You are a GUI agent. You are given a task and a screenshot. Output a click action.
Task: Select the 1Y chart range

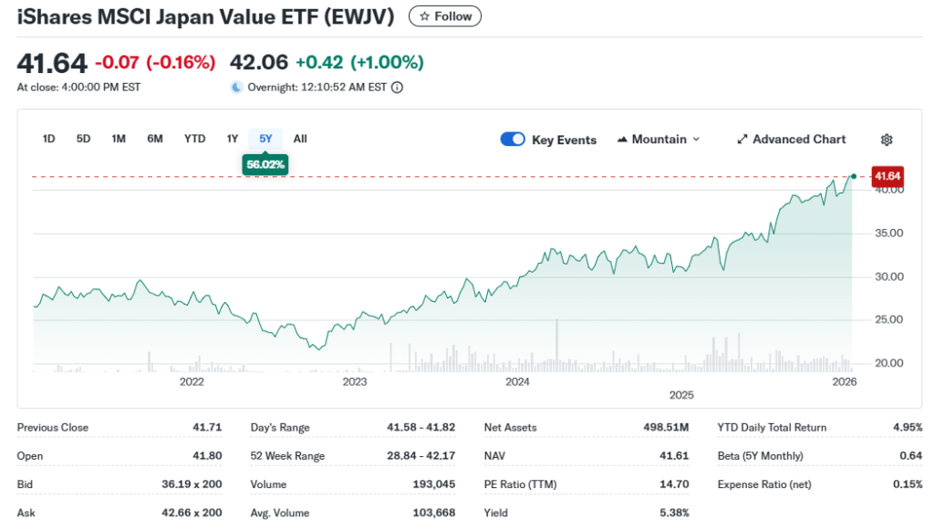[x=233, y=139]
